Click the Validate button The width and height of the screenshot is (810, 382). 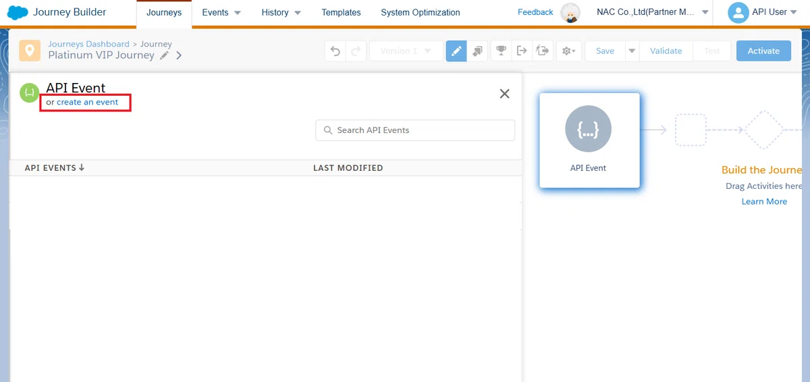[x=666, y=51]
